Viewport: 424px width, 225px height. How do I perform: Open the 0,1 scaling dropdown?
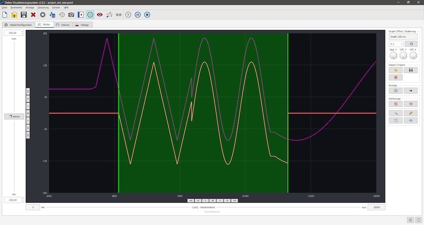396,44
